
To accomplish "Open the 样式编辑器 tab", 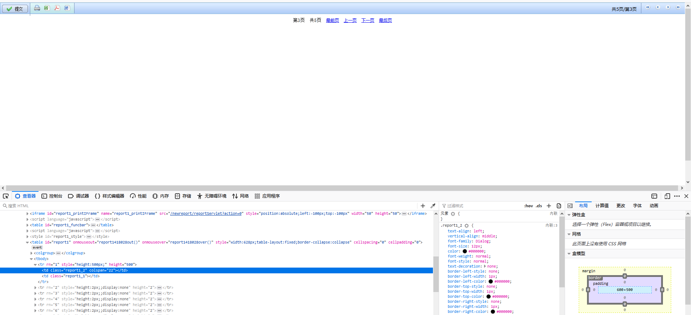I will pyautogui.click(x=109, y=196).
